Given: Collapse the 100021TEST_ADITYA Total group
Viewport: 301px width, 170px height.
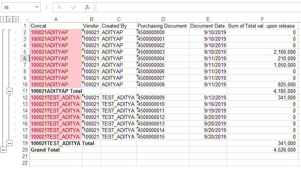Looking at the screenshot, I should point(10,143).
